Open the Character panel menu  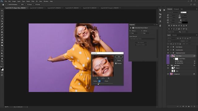tap(197, 9)
